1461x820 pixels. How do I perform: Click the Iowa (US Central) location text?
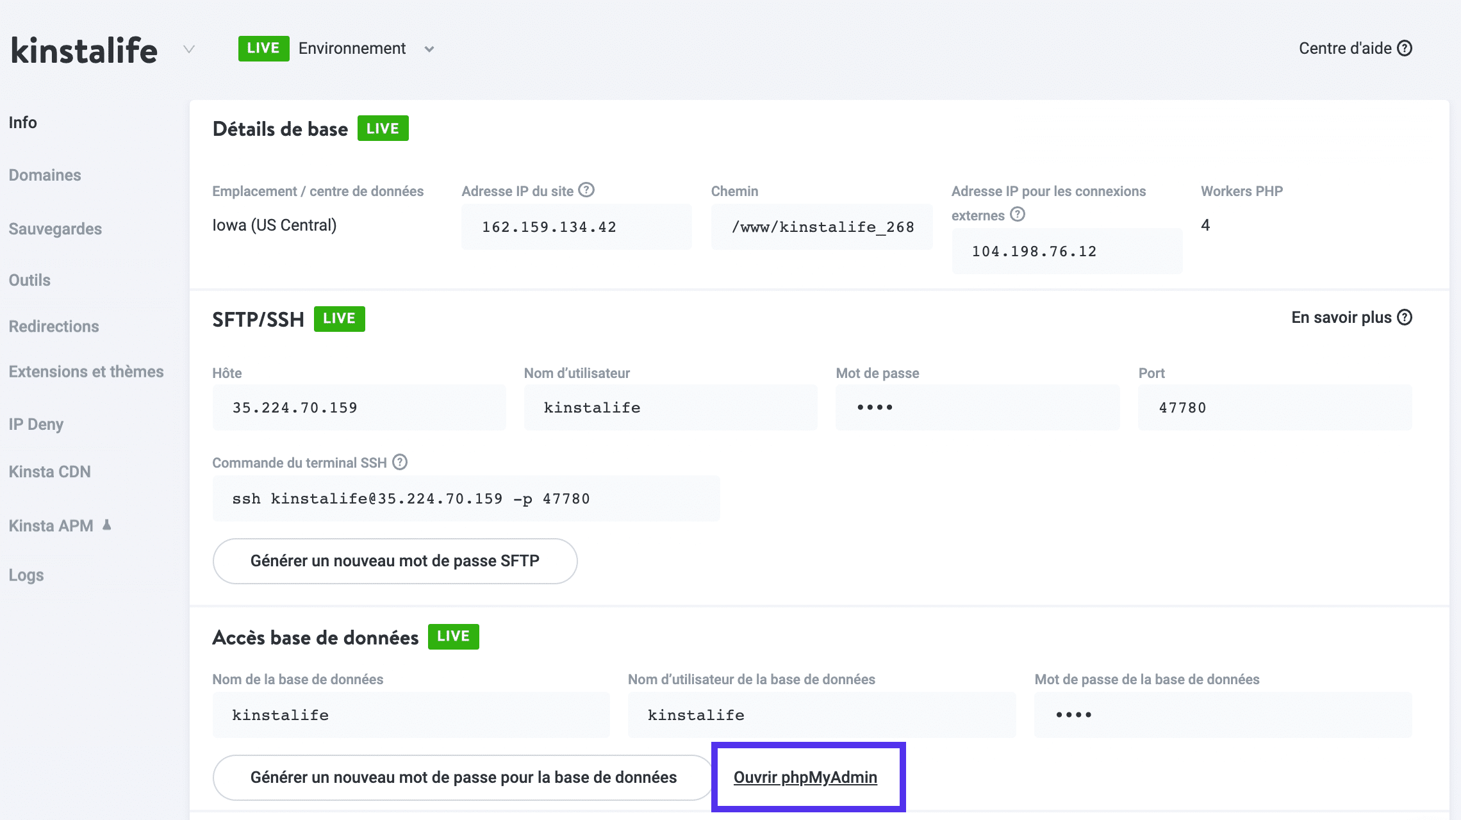274,225
